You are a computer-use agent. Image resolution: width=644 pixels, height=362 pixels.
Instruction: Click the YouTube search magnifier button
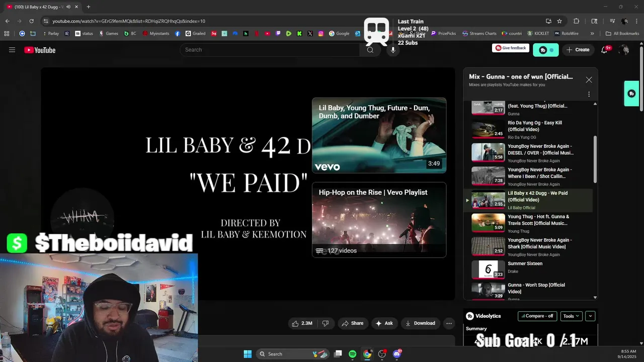click(370, 50)
